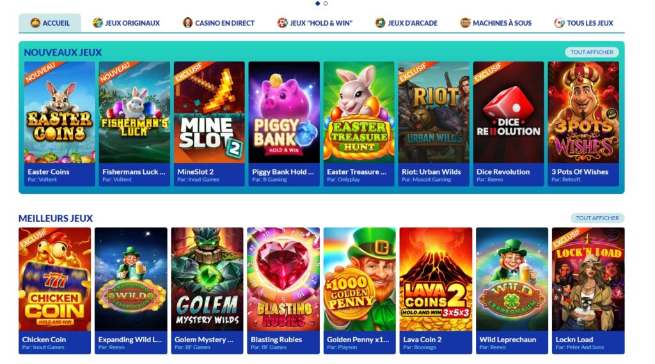Viewport: 655px width, 364px height.
Task: Open the Casino en Direct tab
Action: (x=219, y=23)
